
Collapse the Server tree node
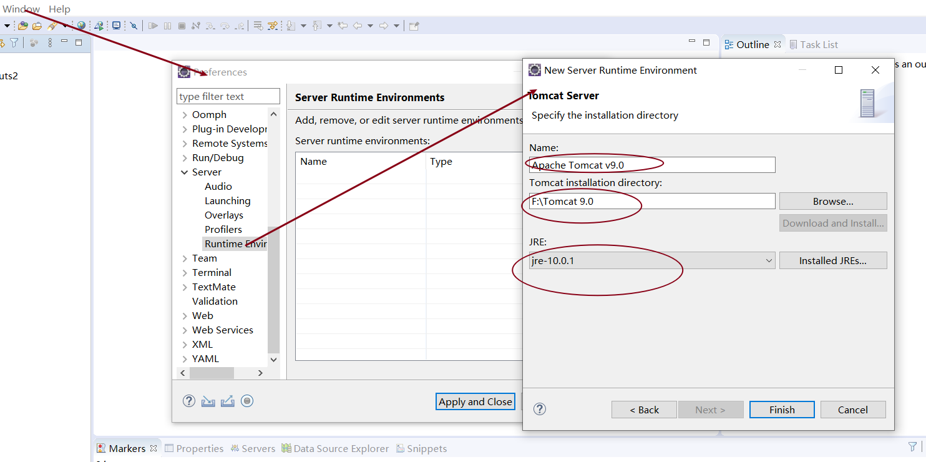[185, 172]
